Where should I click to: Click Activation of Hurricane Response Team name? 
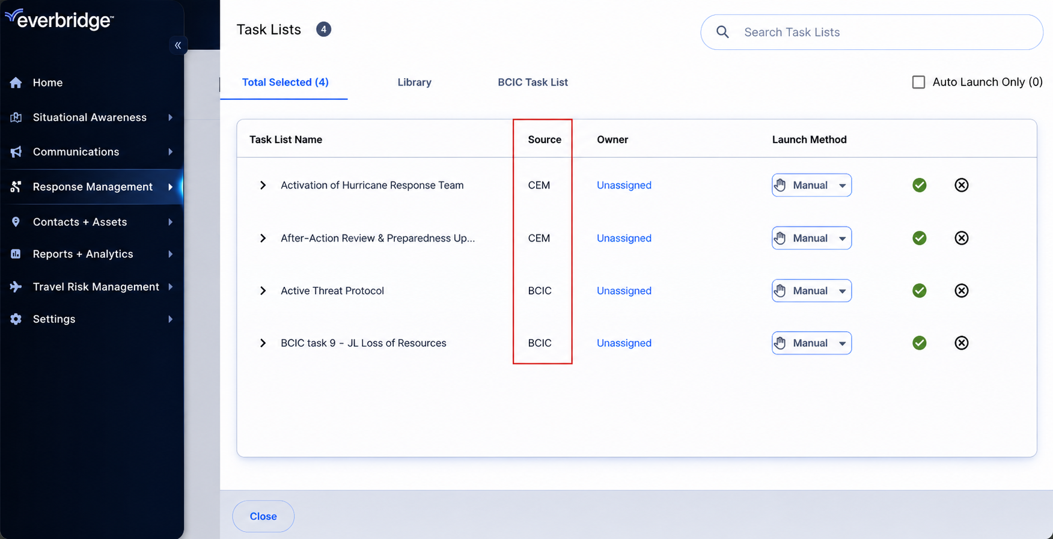(372, 185)
